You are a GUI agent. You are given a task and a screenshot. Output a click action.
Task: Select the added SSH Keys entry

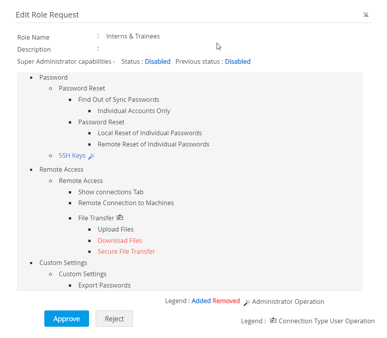[x=72, y=155]
